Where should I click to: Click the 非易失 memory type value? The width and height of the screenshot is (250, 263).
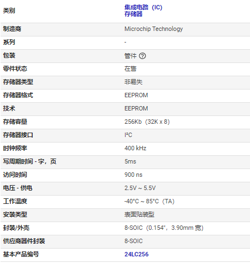pos(133,82)
